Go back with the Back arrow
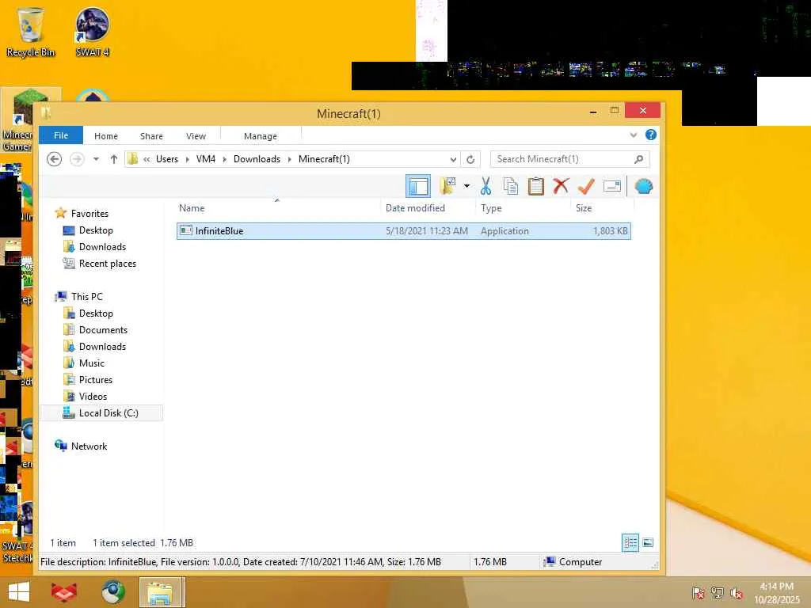 click(55, 159)
